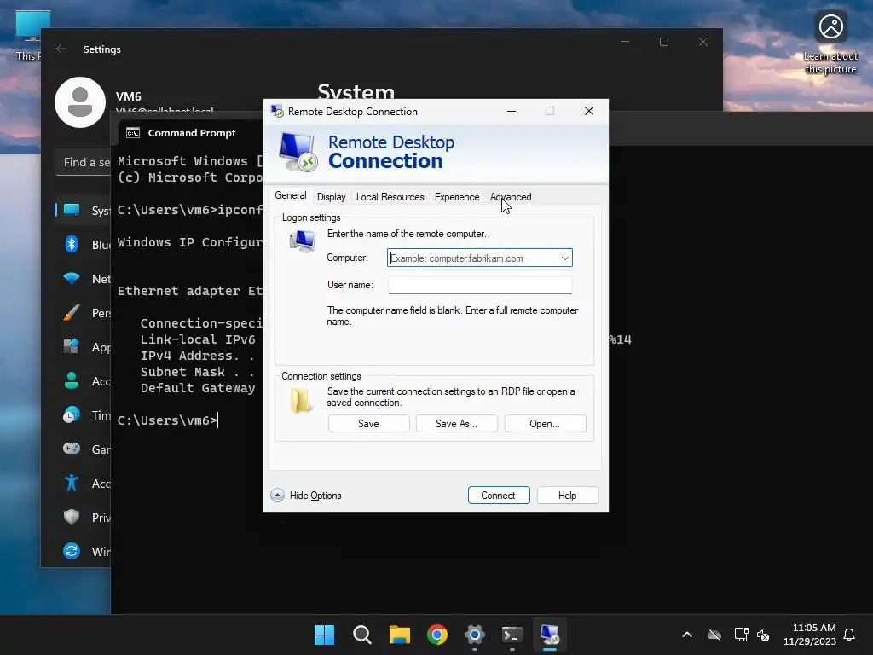873x655 pixels.
Task: Open Windows Update icon in Settings
Action: (x=72, y=551)
